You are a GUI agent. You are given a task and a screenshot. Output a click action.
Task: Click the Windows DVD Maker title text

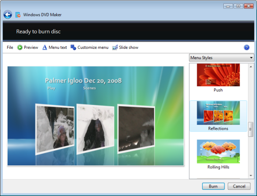point(42,15)
